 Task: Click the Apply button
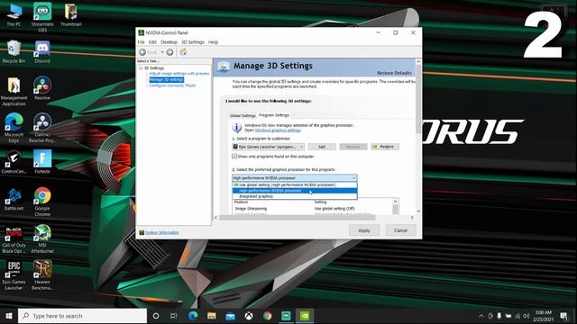click(364, 230)
